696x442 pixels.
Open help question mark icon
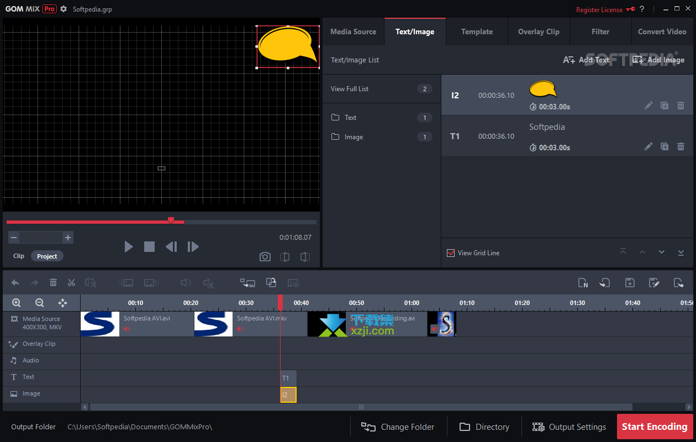642,9
